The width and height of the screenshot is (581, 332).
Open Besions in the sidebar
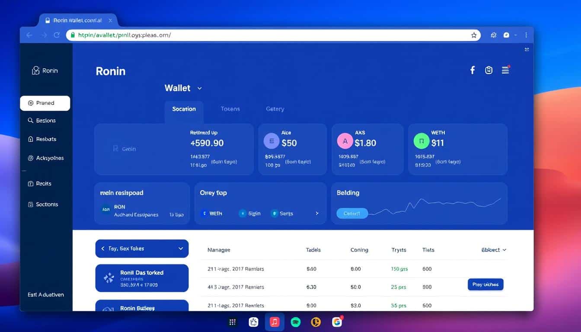[x=42, y=121]
